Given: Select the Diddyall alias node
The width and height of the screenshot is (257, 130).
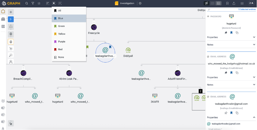Looking at the screenshot, I should [128, 50].
